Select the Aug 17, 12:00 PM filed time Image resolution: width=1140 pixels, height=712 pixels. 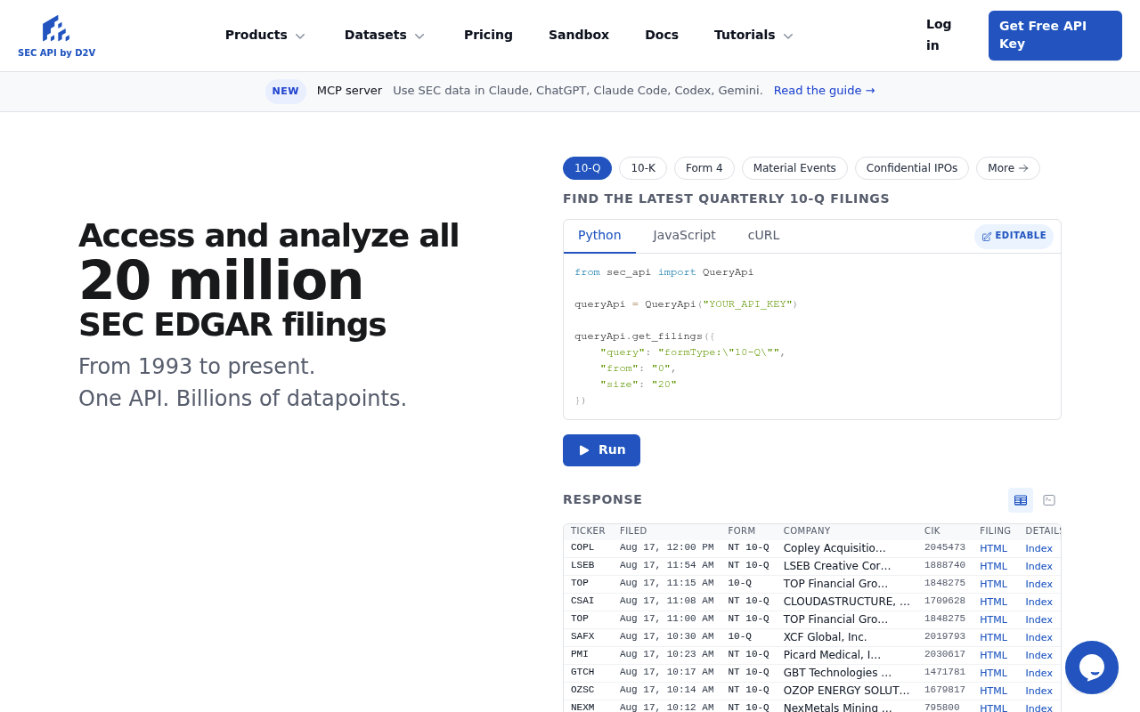[x=667, y=548]
